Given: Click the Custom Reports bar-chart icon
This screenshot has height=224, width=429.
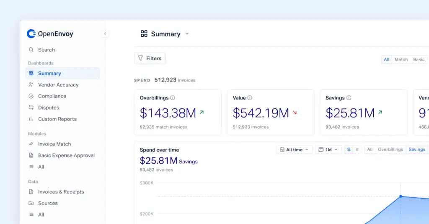Looking at the screenshot, I should pyautogui.click(x=31, y=119).
